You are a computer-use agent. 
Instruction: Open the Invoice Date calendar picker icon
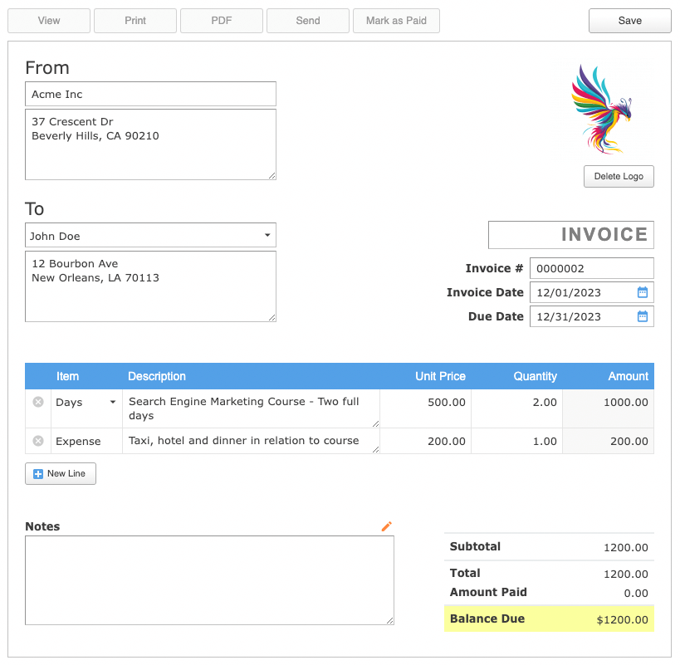pyautogui.click(x=643, y=292)
